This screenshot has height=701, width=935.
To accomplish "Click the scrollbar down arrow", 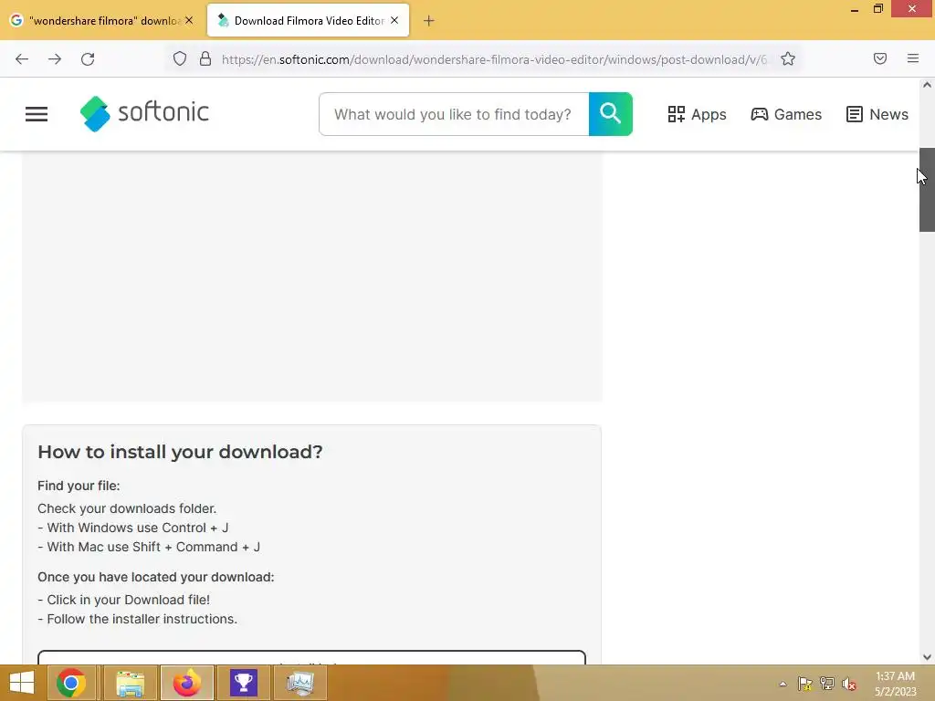I will point(927,657).
